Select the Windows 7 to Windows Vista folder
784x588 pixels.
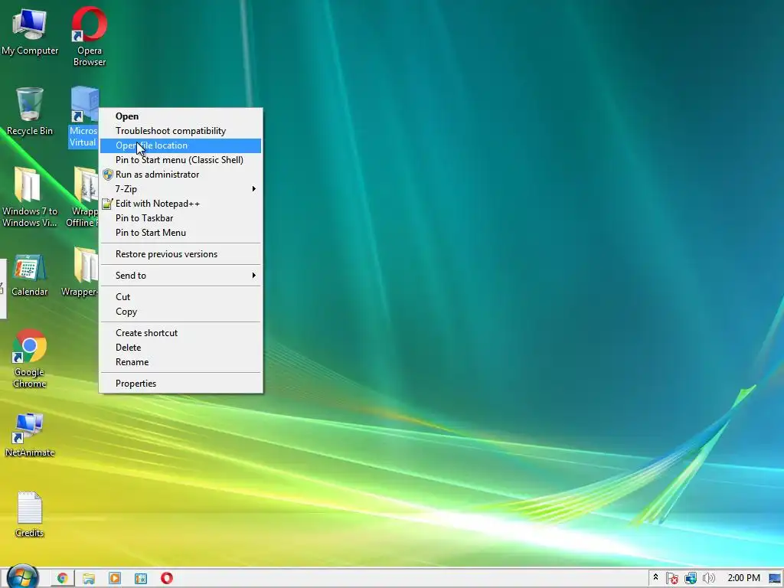coord(30,197)
